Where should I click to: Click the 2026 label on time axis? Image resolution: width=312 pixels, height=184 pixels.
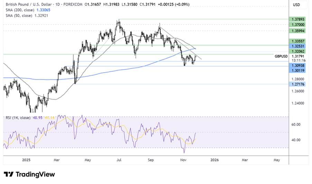(x=214, y=160)
